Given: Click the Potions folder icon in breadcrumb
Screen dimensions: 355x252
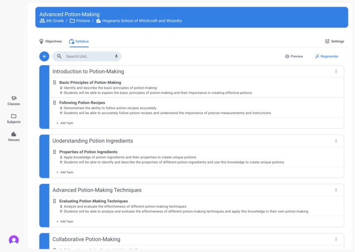Looking at the screenshot, I should click(72, 21).
